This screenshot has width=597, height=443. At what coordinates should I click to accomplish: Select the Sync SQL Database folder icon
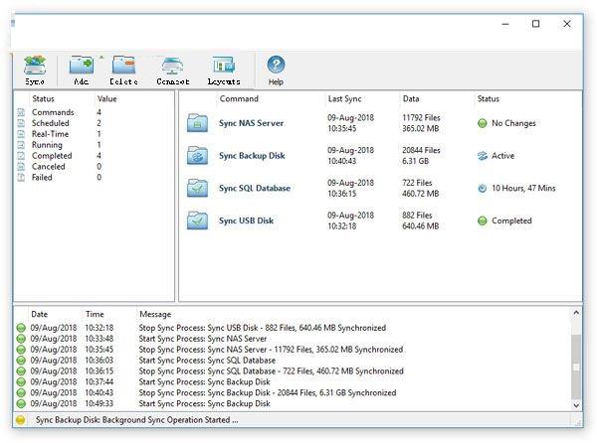point(198,188)
